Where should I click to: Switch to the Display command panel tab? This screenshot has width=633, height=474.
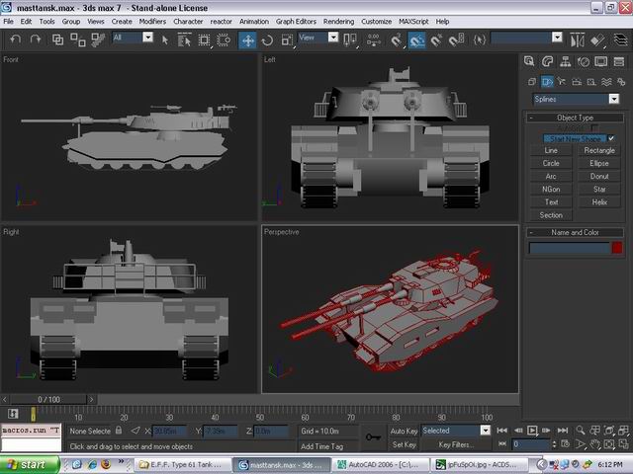[601, 61]
